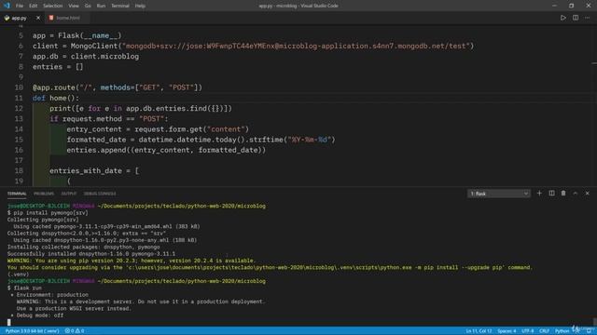Image resolution: width=597 pixels, height=335 pixels.
Task: Select the TERMINAL panel tab
Action: [x=17, y=194]
